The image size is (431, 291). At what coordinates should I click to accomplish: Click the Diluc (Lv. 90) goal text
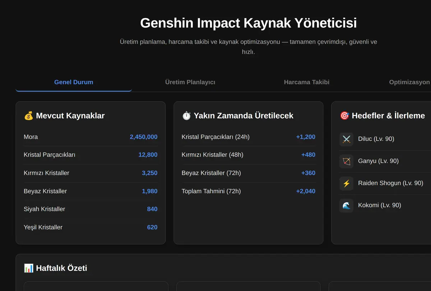376,139
